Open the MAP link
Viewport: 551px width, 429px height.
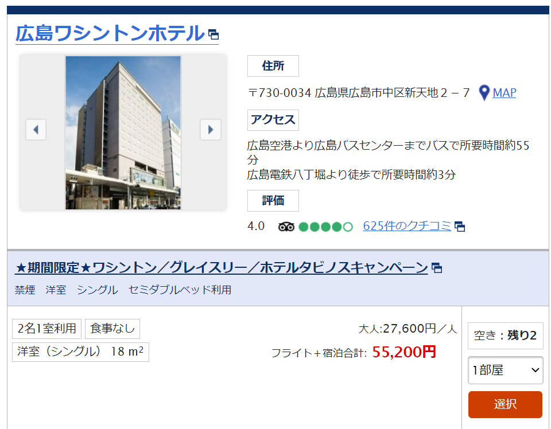click(505, 93)
